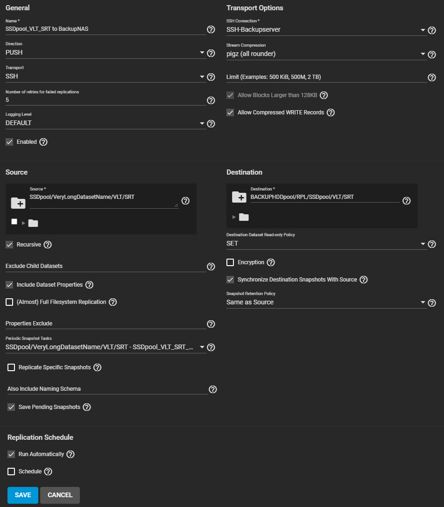Show help for Save Pending Snapshots

coord(87,407)
